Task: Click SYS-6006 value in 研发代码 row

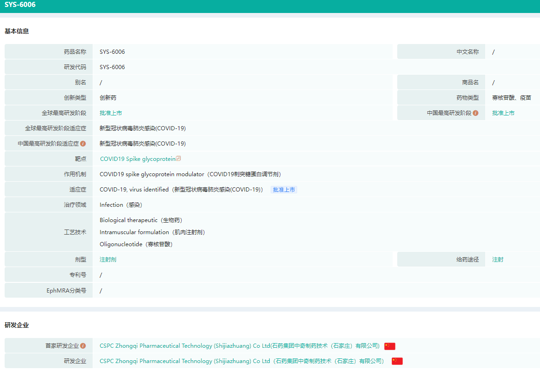Action: 112,67
